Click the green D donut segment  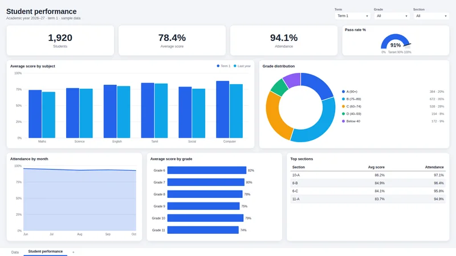pos(279,88)
